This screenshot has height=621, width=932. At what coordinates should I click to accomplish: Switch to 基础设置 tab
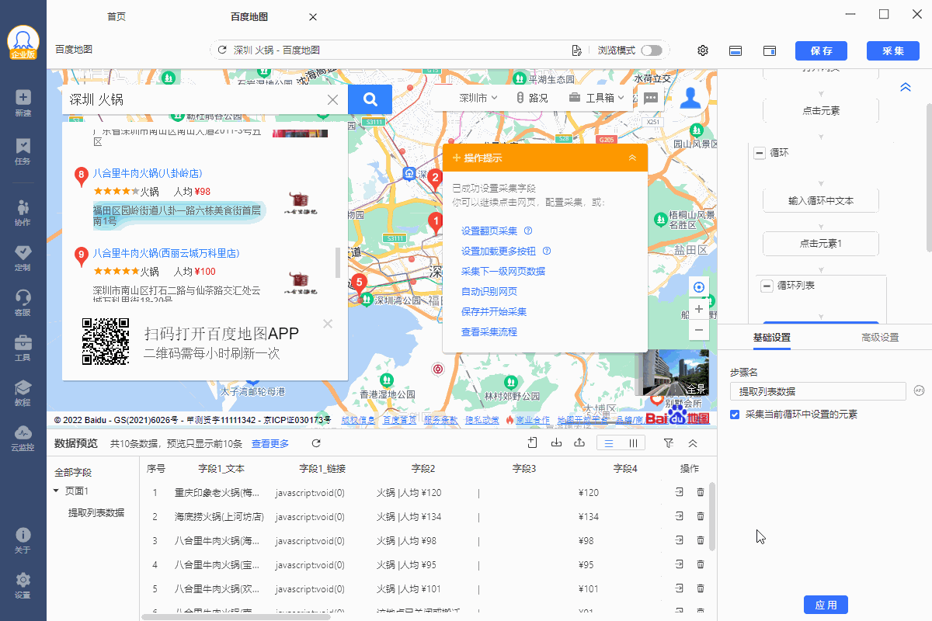point(772,338)
